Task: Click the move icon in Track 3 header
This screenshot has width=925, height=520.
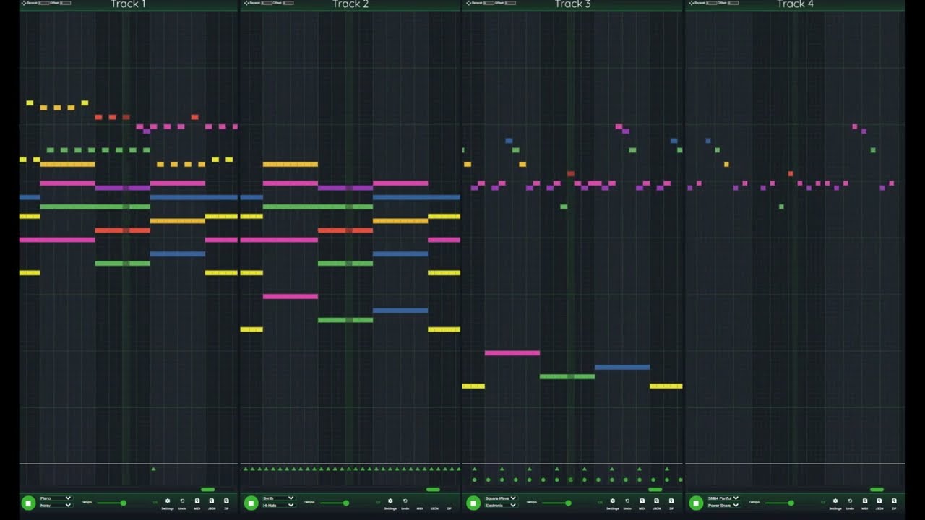Action: pos(469,3)
